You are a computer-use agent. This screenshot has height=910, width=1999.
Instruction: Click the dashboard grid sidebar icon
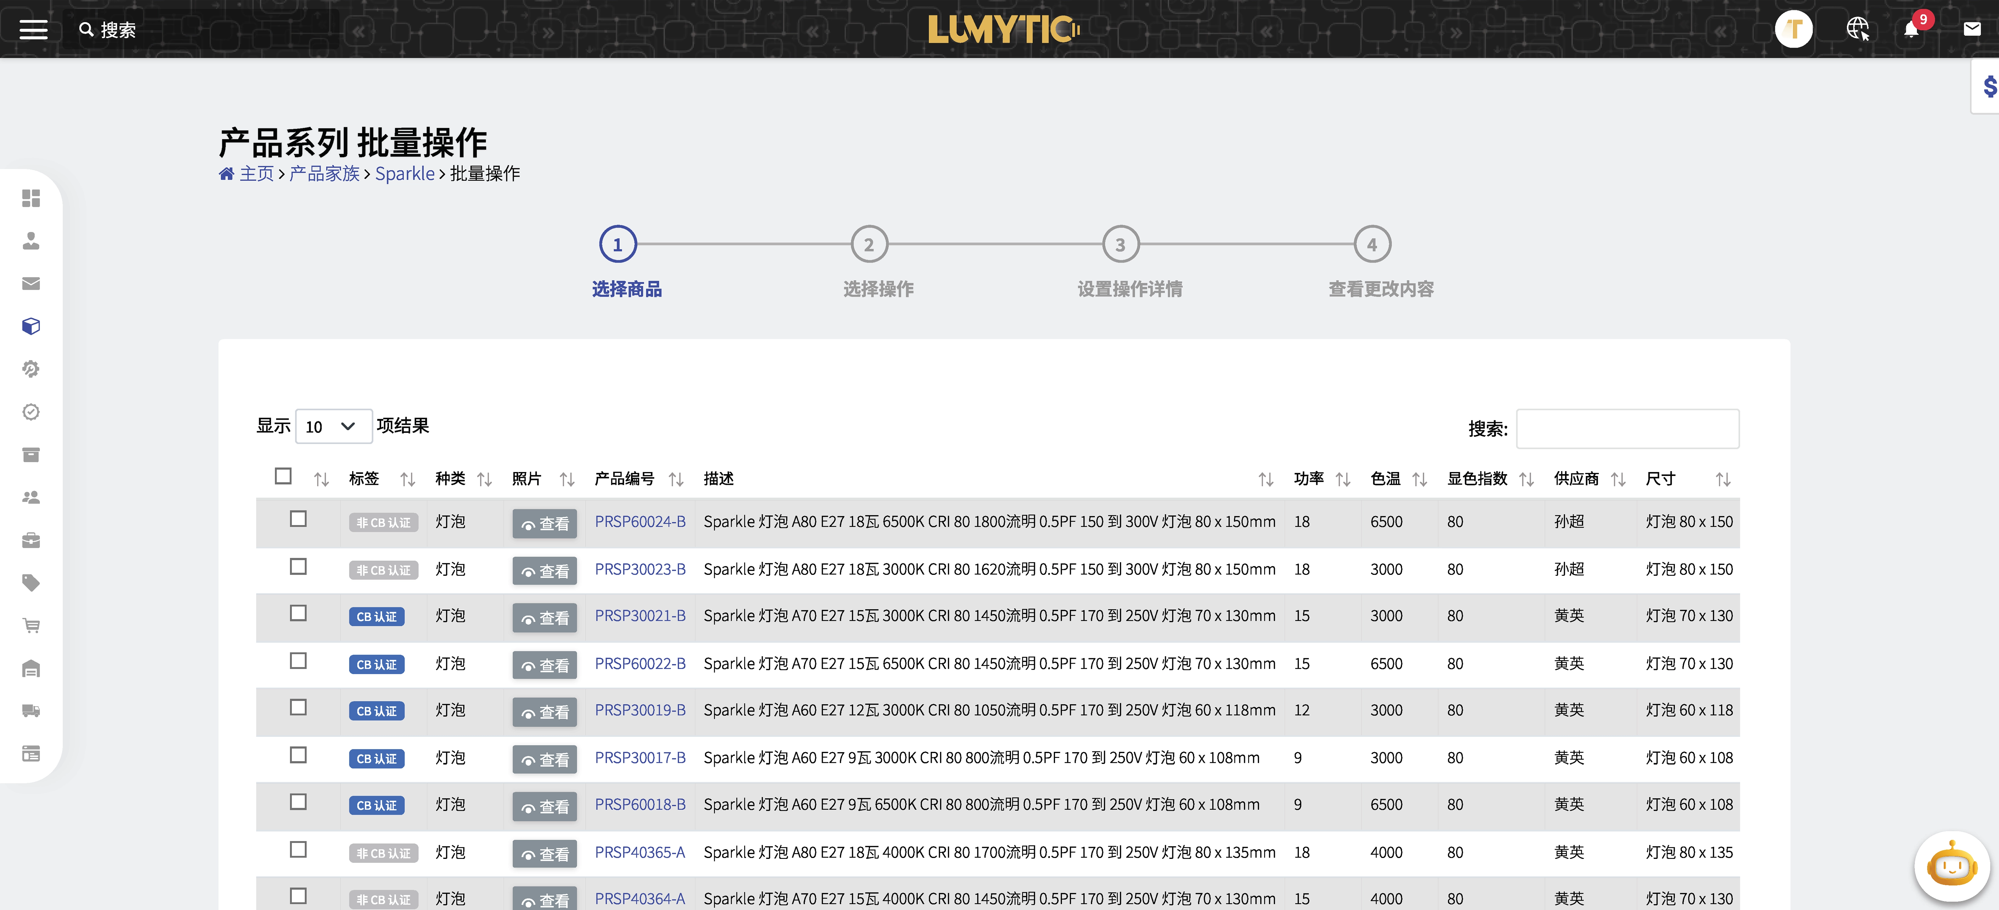(31, 198)
